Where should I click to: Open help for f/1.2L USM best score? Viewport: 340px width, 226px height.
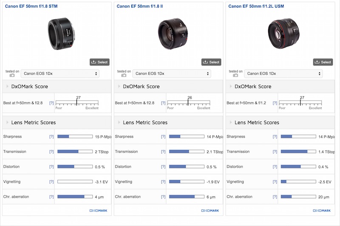tap(275, 103)
